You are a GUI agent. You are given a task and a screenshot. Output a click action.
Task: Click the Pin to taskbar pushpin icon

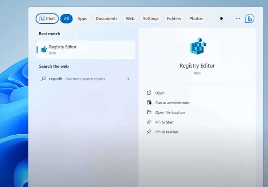coord(149,132)
